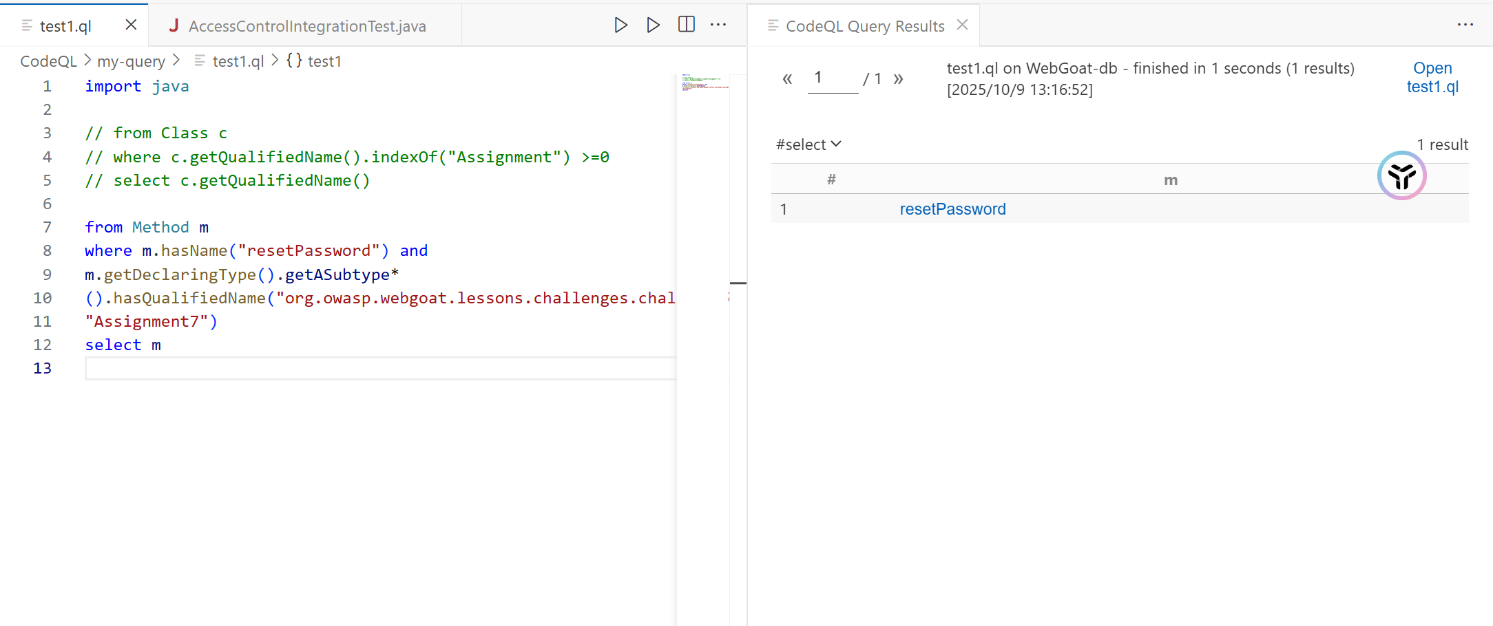Split the editor with the split icon
The width and height of the screenshot is (1493, 626).
pyautogui.click(x=686, y=25)
